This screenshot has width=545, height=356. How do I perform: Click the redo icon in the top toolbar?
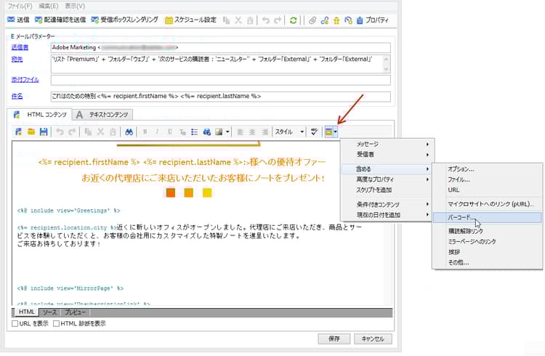click(x=278, y=20)
